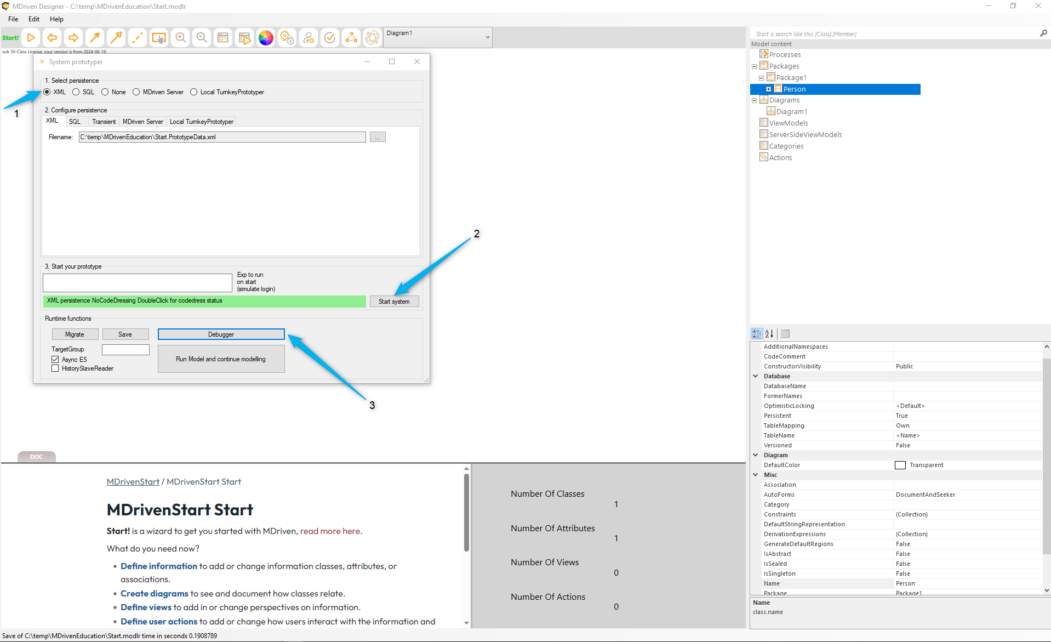The image size is (1051, 642).
Task: Click the zoom in magnifier icon
Action: tap(180, 38)
